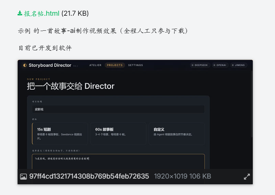
Task: Select the 60s 故事板 template card
Action: (118, 134)
